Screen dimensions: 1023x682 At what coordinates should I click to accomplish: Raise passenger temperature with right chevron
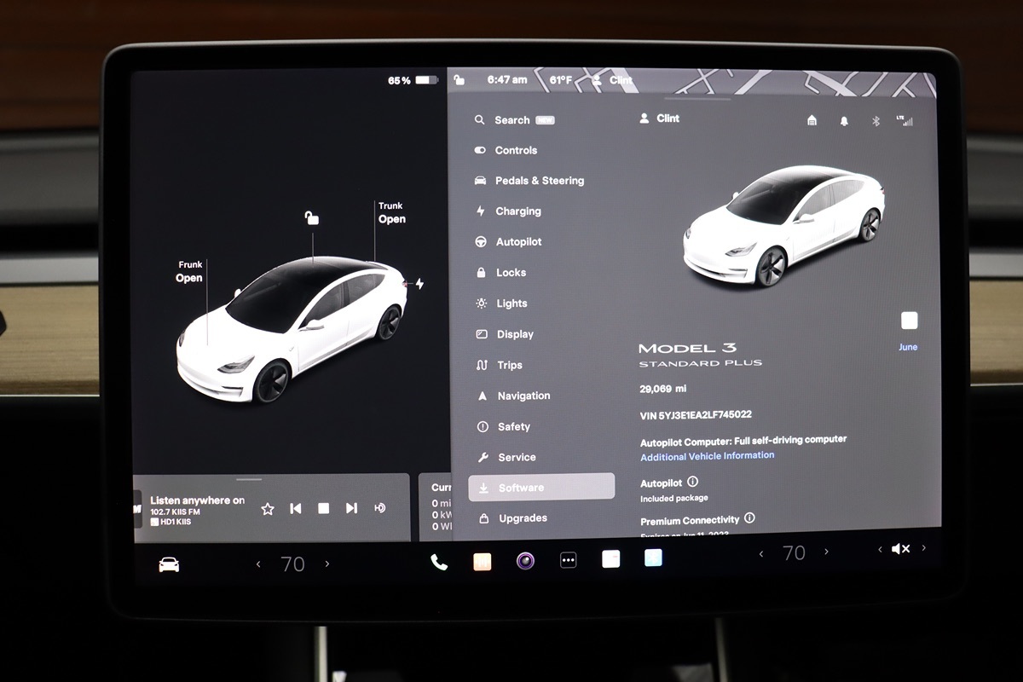pos(826,552)
